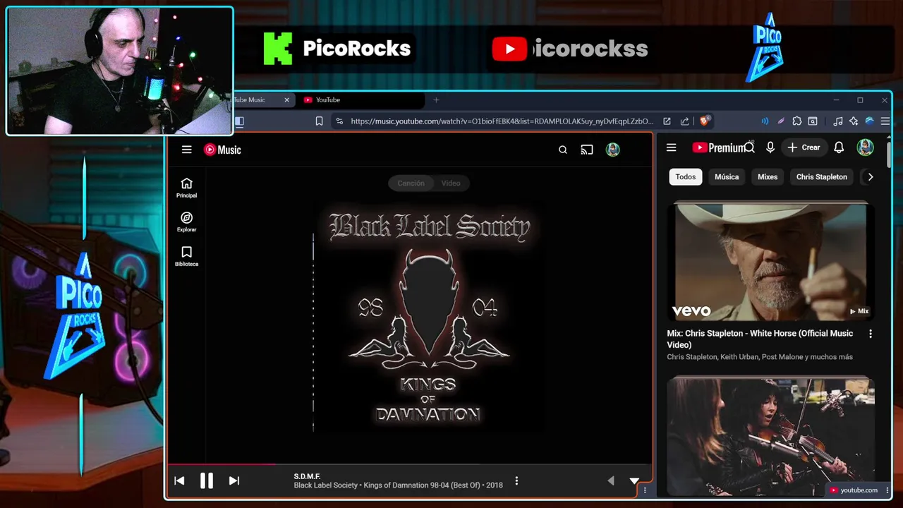Screen dimensions: 903x508
Task: Open the sidebar search panel toolbar icon
Action: (813, 121)
